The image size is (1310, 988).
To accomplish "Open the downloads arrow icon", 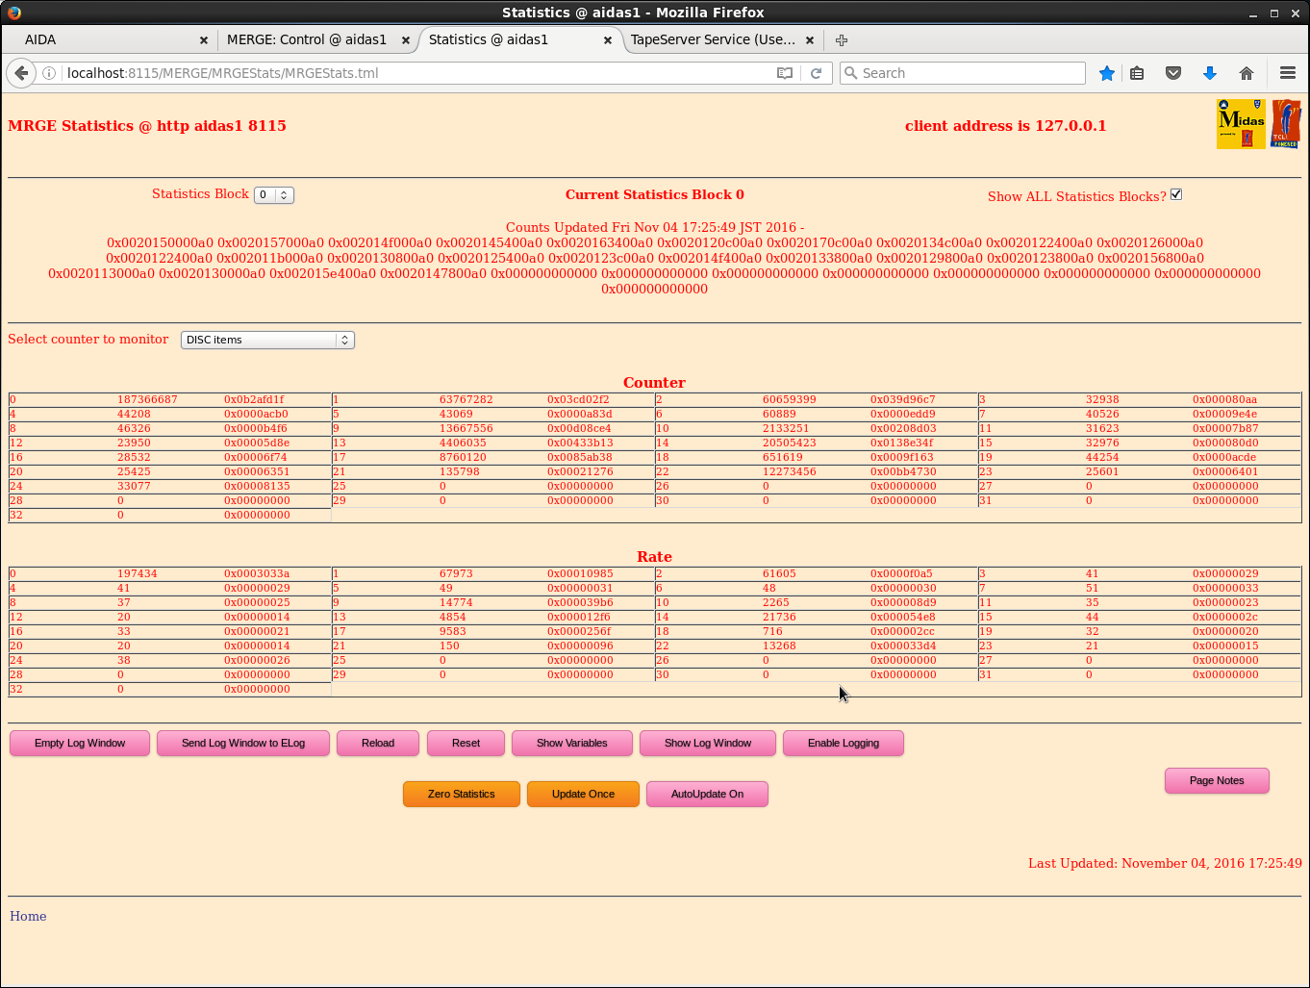I will click(1210, 73).
